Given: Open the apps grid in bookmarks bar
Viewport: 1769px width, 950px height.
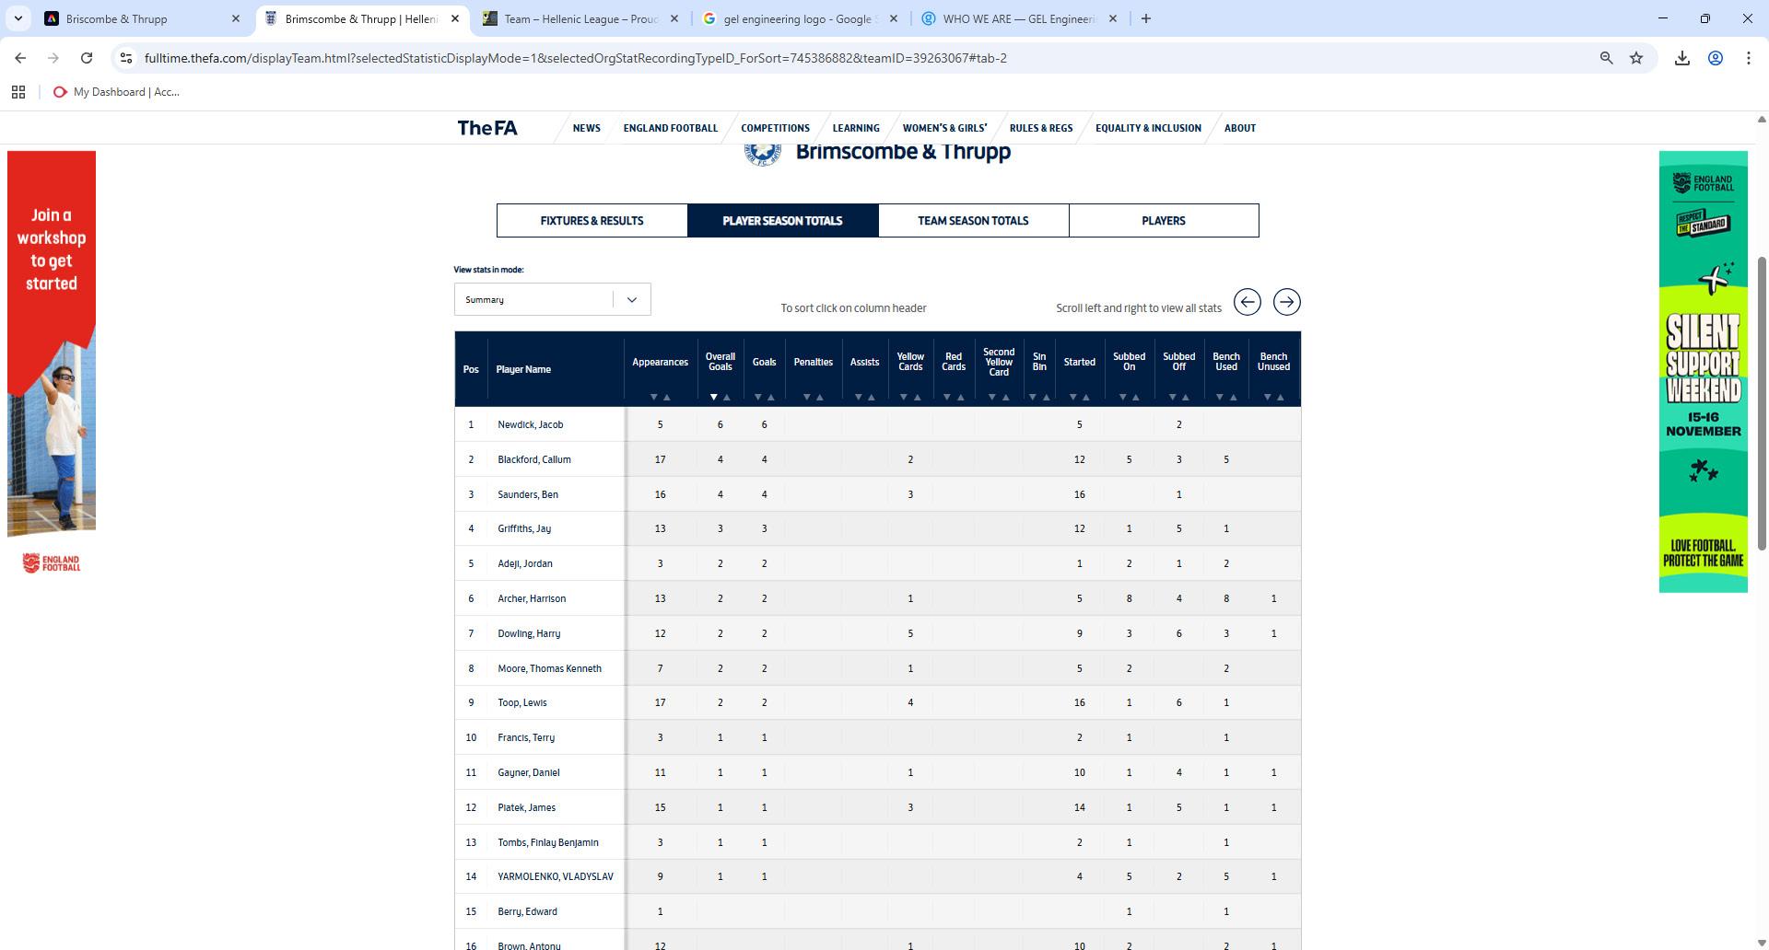Looking at the screenshot, I should [x=18, y=92].
